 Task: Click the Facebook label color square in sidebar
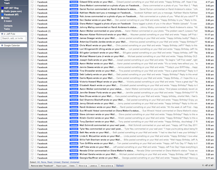pyautogui.click(x=2, y=15)
